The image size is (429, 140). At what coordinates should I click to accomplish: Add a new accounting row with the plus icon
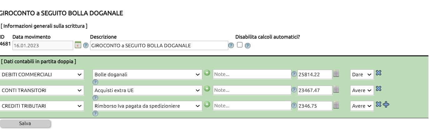386,105
